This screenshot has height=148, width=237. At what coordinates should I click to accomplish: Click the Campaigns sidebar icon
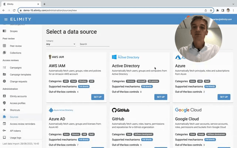[x=4, y=67]
